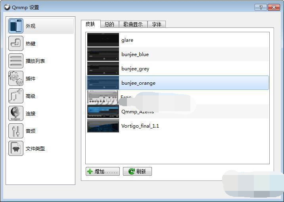
Task: Select the bunjee_orange skin thumbnail
Action: click(x=103, y=83)
